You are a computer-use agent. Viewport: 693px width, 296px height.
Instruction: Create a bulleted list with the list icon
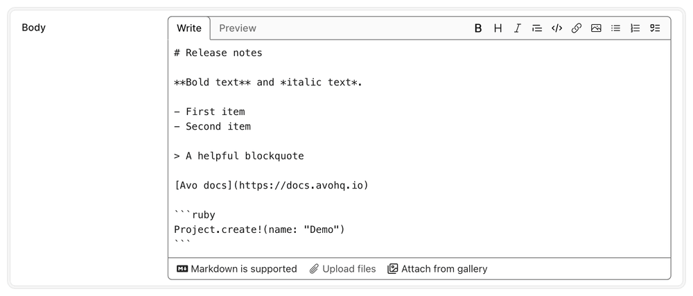pos(615,28)
